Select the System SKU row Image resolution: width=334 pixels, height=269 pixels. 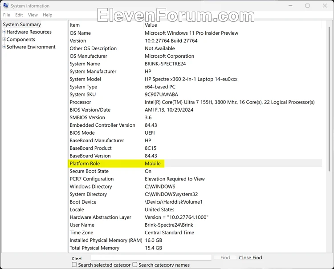(195, 94)
